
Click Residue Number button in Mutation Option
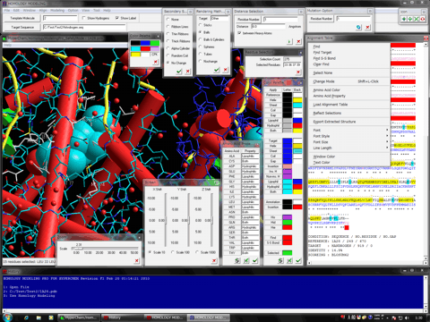point(322,19)
